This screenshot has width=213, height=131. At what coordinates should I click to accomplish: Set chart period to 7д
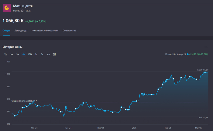[5, 54]
